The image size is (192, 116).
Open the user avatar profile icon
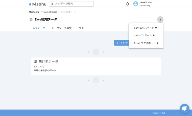[136, 4]
